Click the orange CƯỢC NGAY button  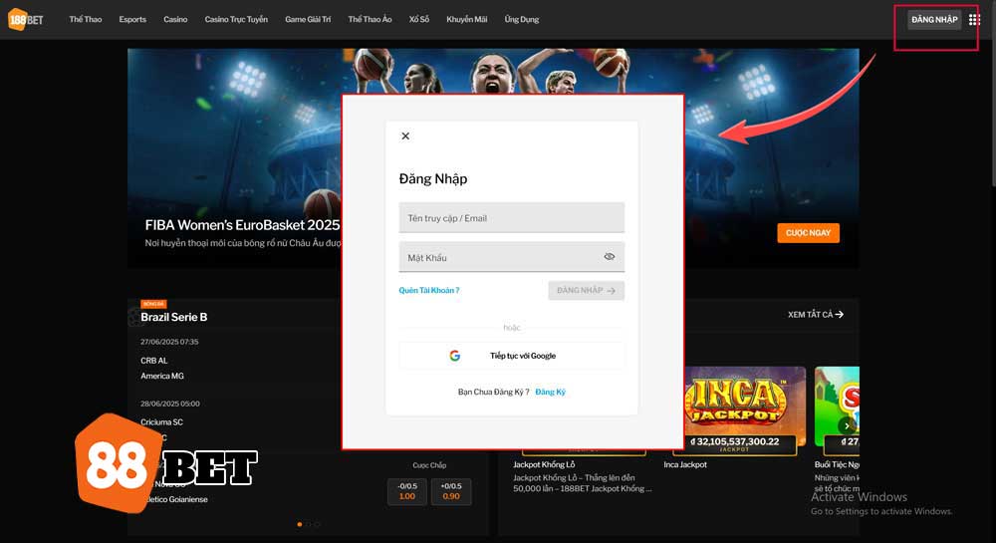(808, 233)
